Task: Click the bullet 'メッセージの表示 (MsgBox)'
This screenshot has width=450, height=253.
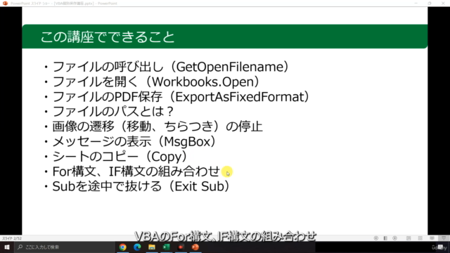Action: coord(129,141)
